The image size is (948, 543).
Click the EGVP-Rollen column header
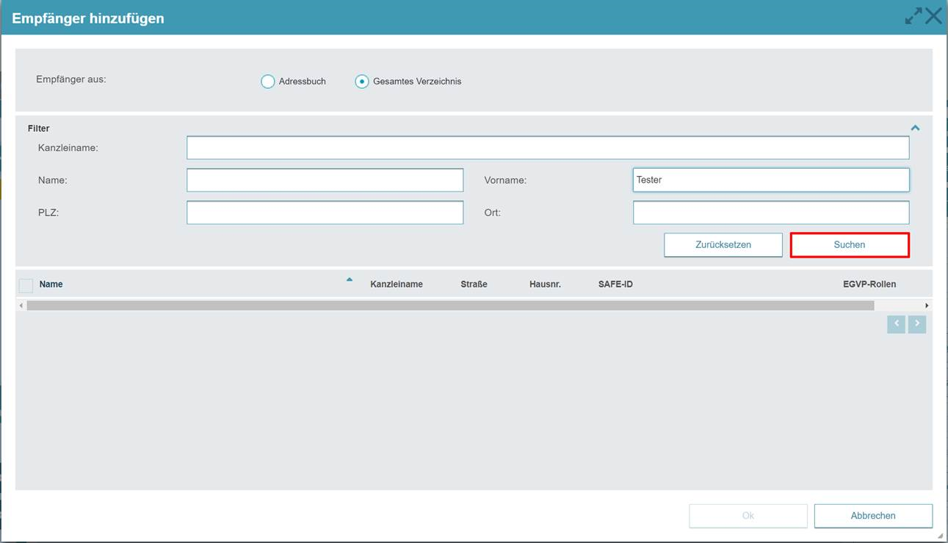869,284
